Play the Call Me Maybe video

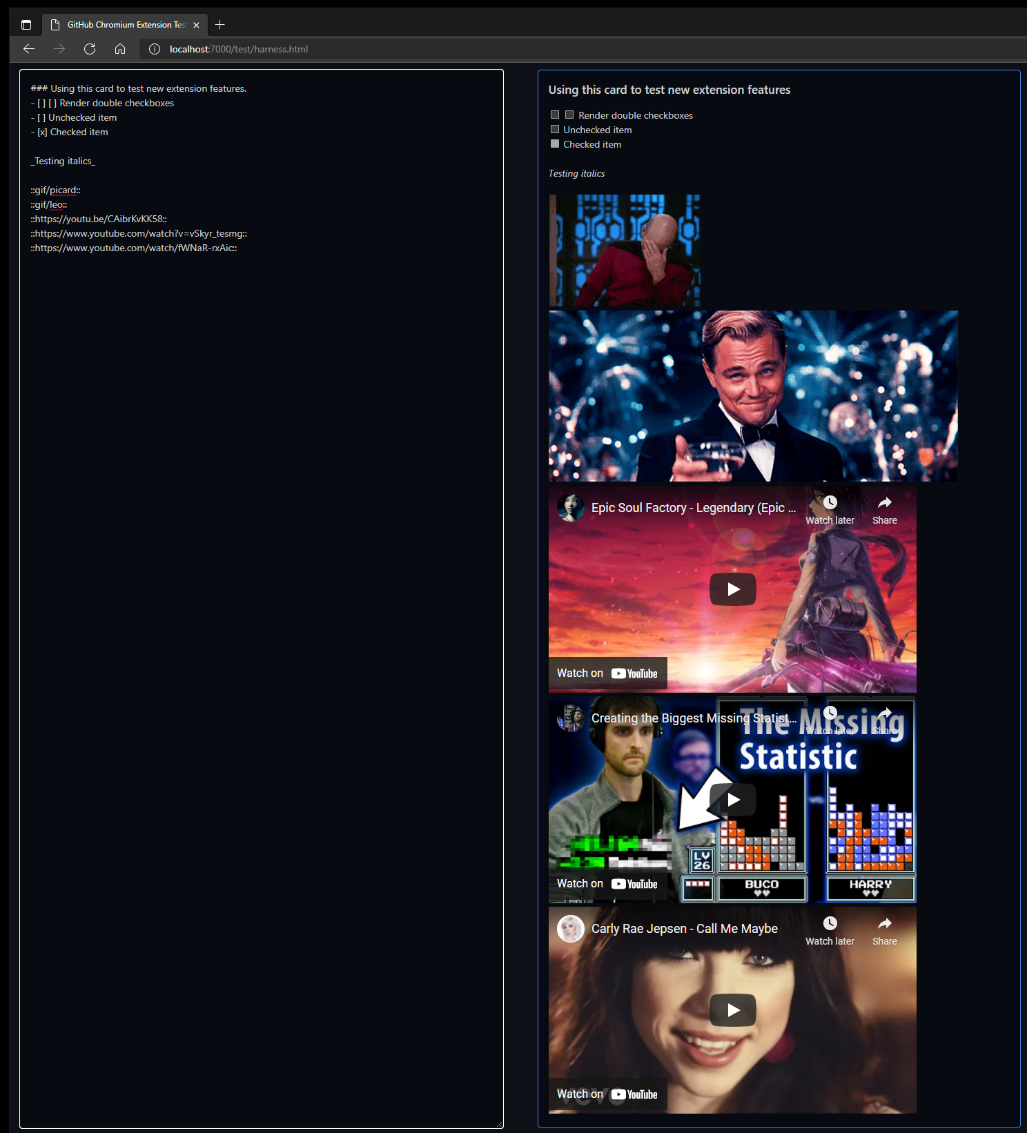coord(733,1010)
